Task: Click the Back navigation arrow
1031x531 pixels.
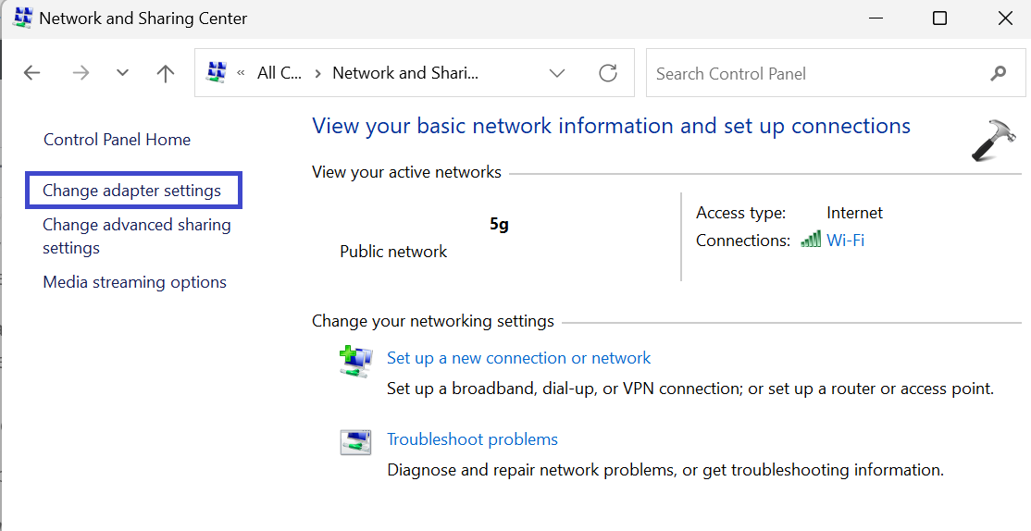Action: click(32, 74)
